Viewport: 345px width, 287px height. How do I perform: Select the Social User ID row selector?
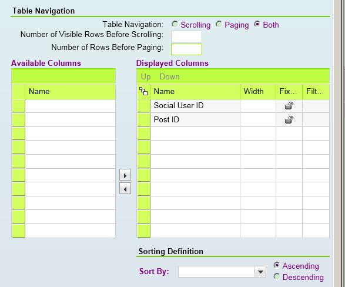tap(143, 106)
